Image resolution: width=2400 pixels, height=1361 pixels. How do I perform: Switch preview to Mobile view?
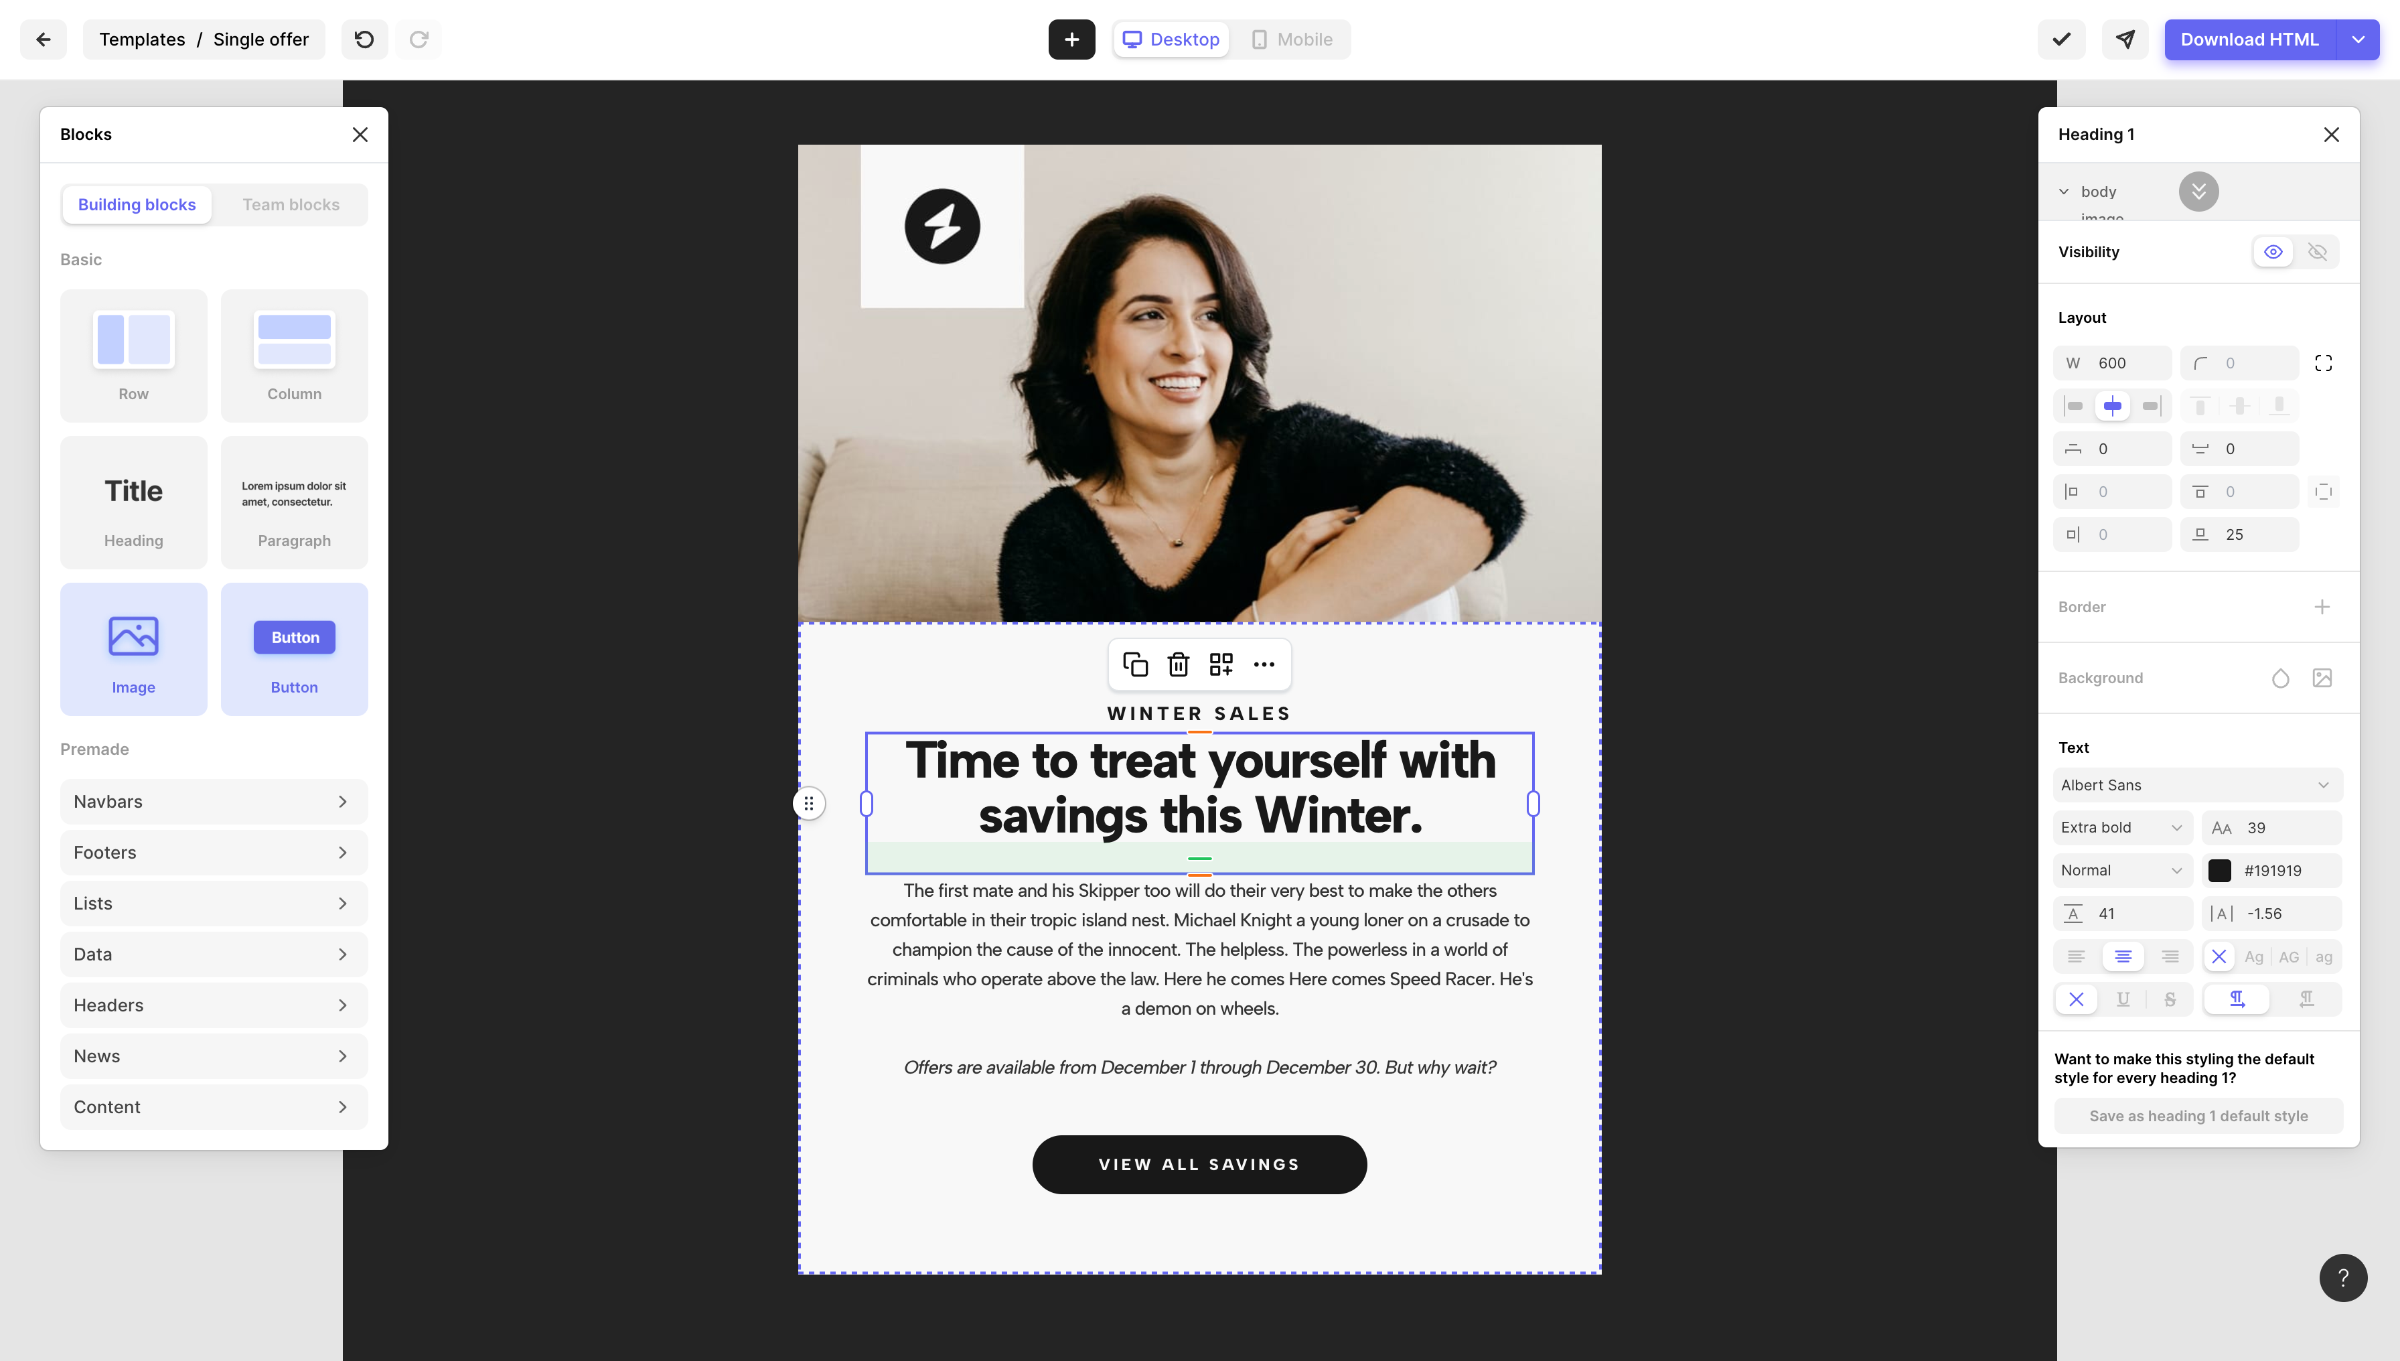tap(1292, 40)
